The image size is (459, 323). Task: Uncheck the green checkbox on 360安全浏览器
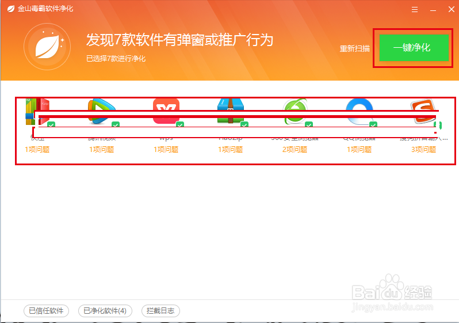(309, 124)
